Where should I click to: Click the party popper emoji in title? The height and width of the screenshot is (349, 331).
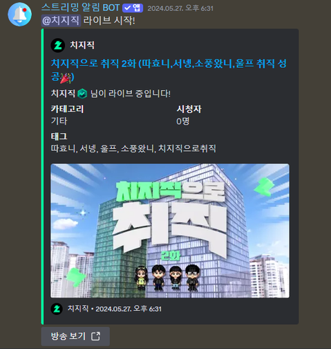coord(66,78)
